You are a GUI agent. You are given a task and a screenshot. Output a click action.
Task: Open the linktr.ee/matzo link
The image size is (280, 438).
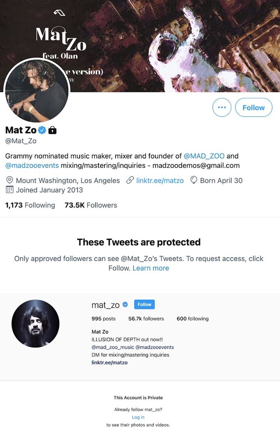159,180
